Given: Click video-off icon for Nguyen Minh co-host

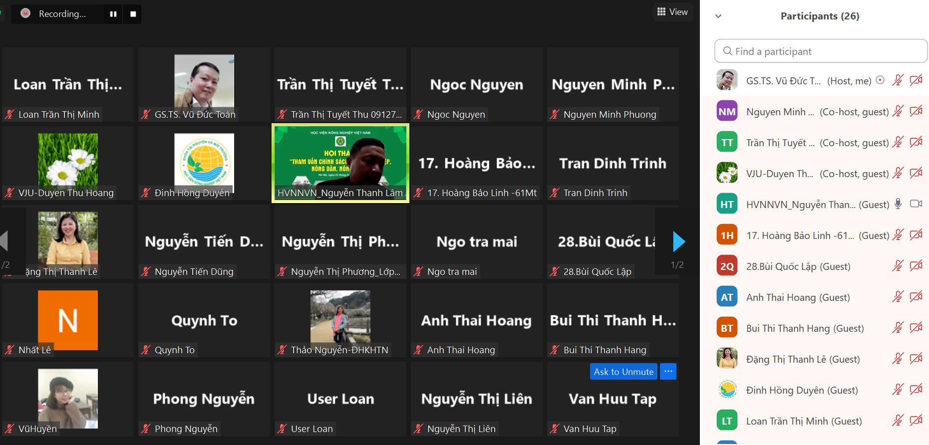Looking at the screenshot, I should coord(916,111).
